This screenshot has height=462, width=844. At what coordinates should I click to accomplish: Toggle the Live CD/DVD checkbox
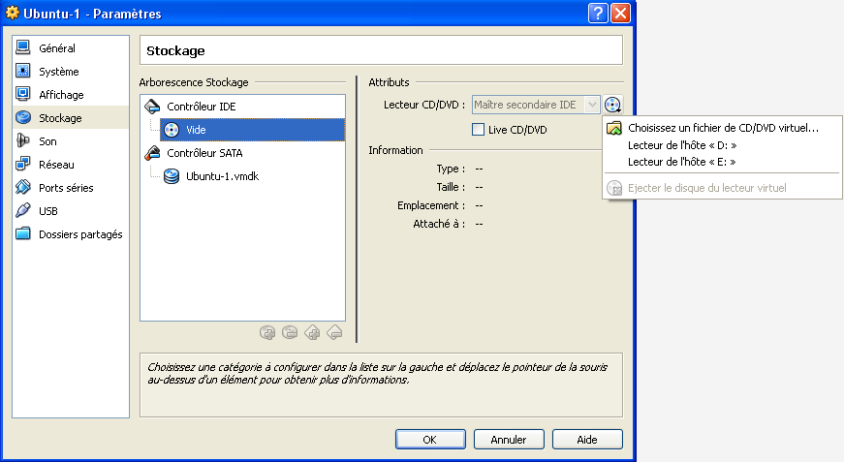tap(478, 130)
